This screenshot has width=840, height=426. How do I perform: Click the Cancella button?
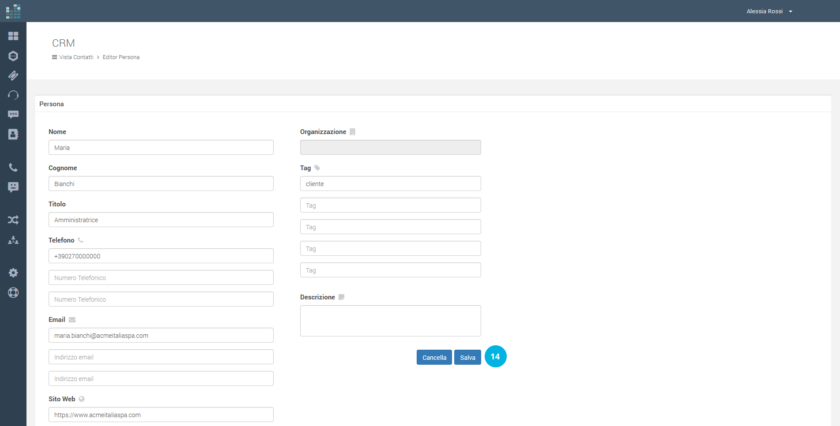(x=434, y=357)
